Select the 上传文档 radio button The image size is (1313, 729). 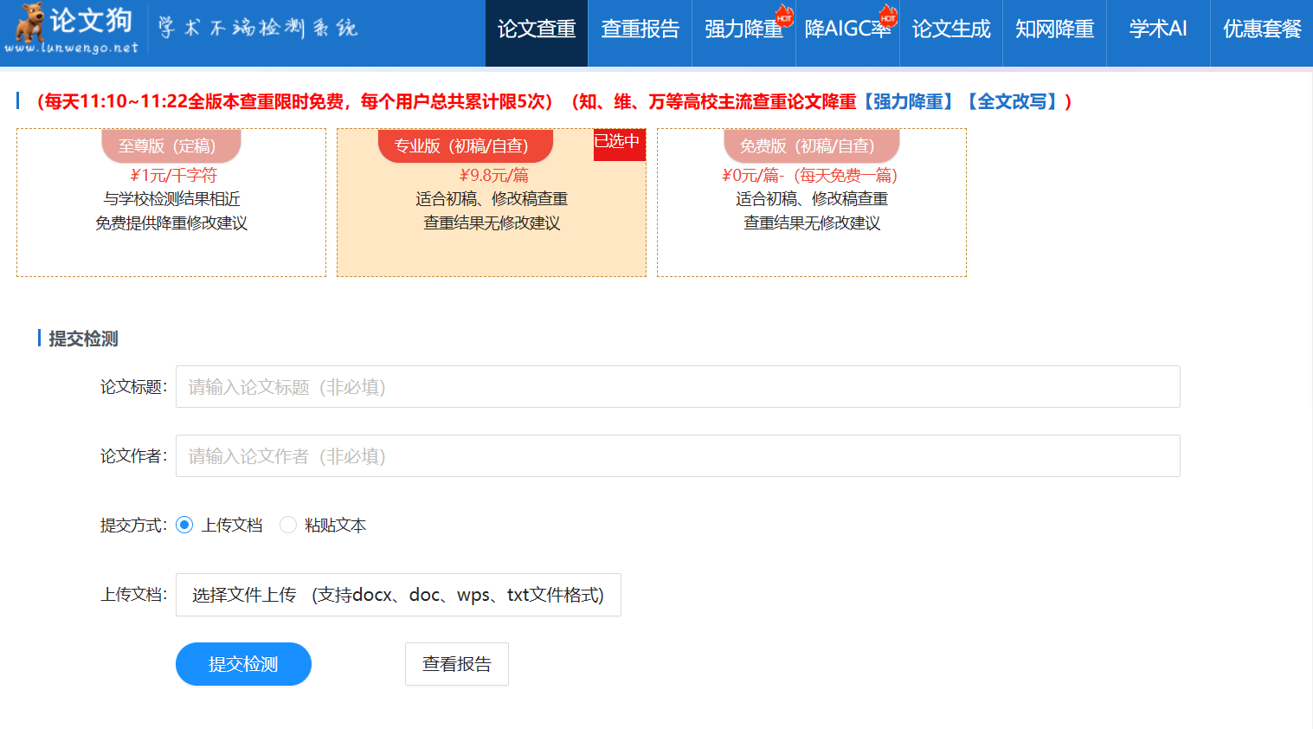point(184,526)
